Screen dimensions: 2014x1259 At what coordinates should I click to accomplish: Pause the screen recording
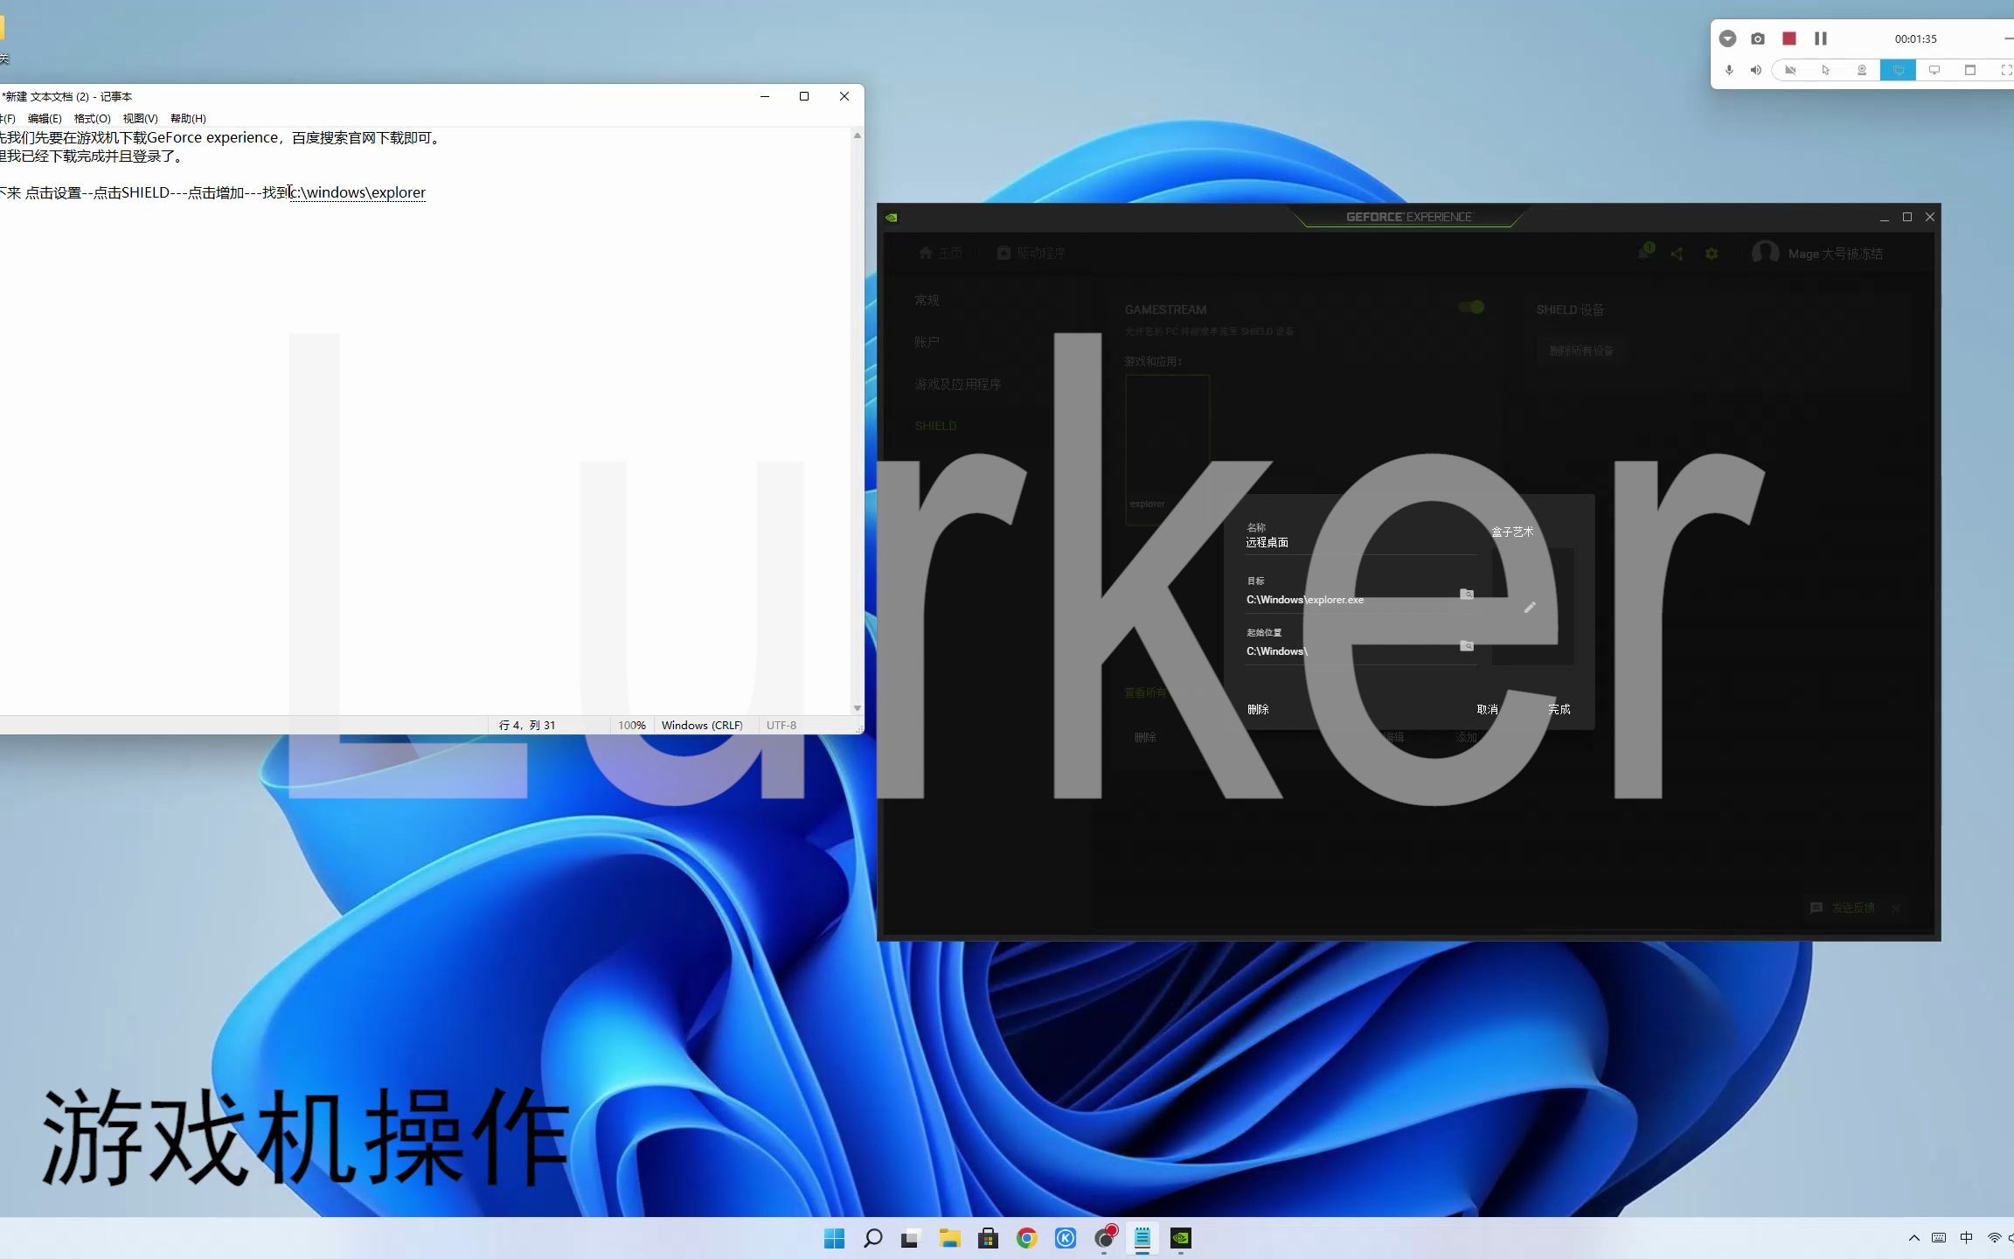click(x=1821, y=38)
